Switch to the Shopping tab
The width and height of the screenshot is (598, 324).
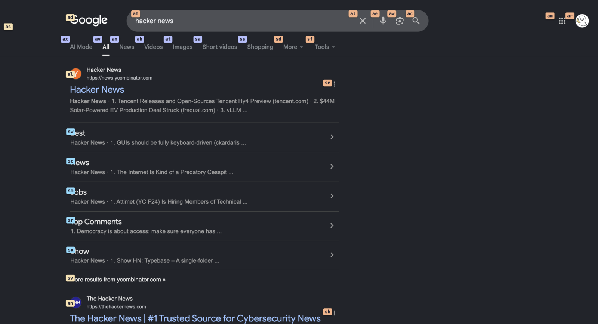(x=260, y=47)
